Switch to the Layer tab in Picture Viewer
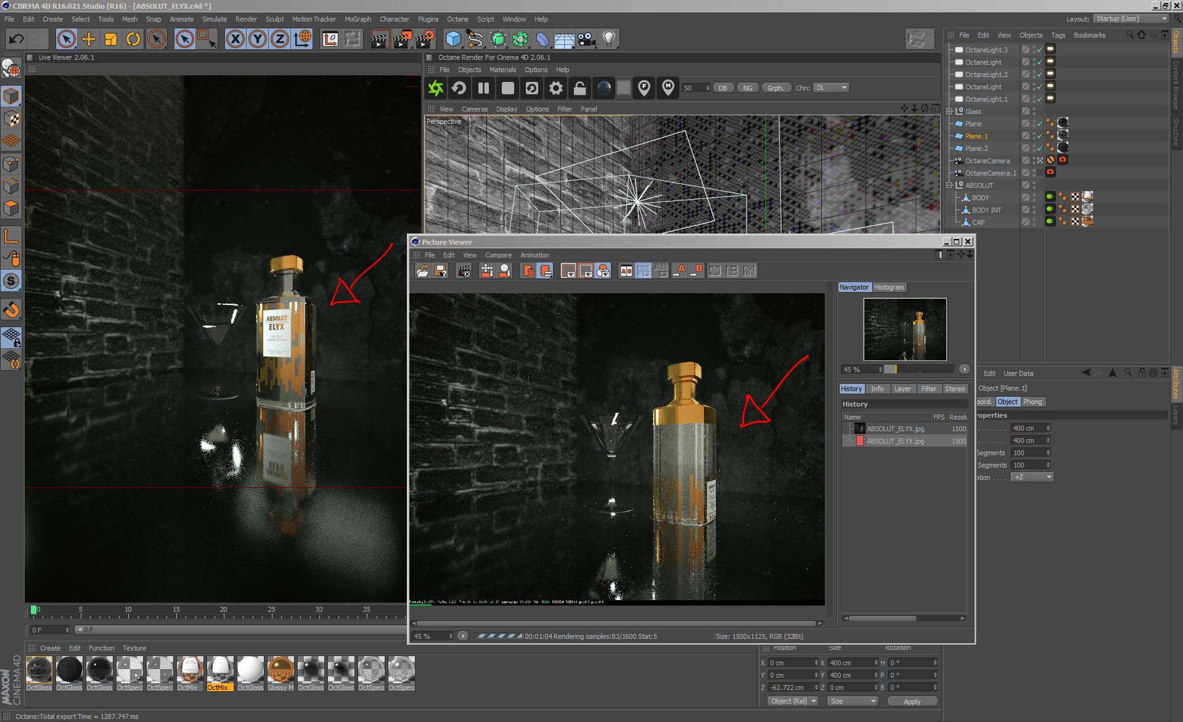The image size is (1183, 722). point(903,389)
